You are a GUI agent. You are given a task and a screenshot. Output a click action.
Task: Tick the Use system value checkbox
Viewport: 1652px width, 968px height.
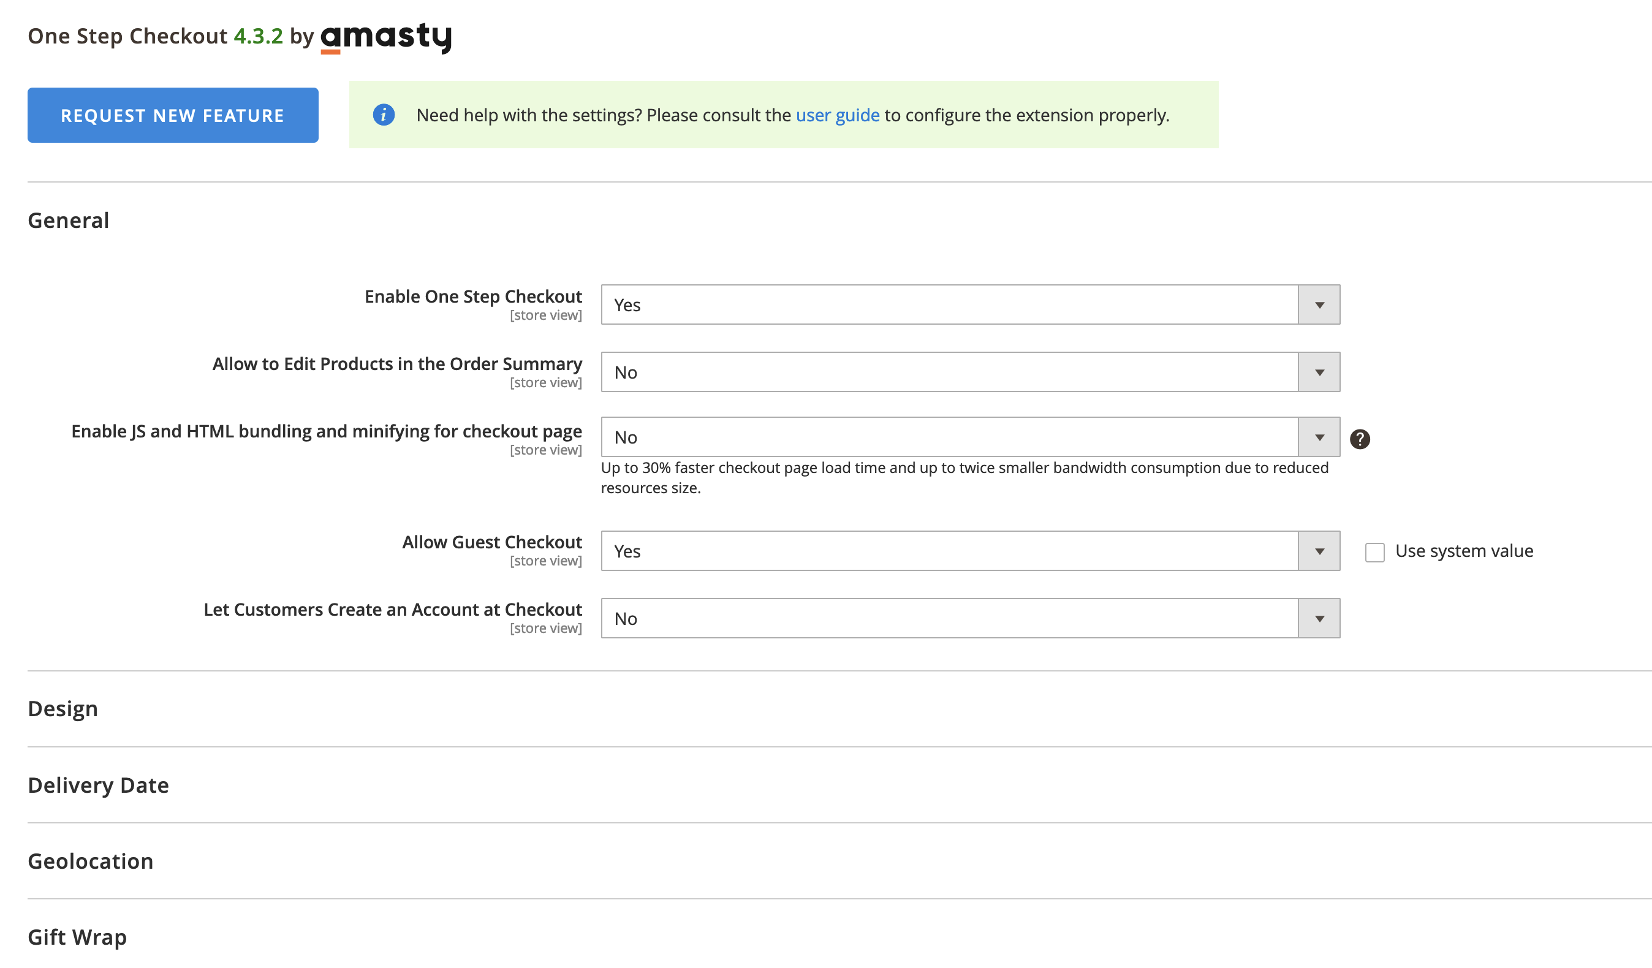tap(1374, 552)
